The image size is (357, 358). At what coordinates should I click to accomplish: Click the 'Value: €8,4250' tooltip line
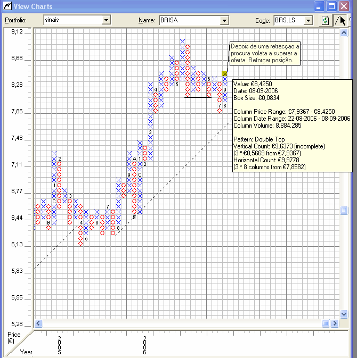pos(253,84)
